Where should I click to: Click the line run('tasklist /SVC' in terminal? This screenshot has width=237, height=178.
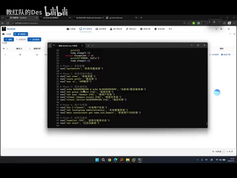[85, 121]
